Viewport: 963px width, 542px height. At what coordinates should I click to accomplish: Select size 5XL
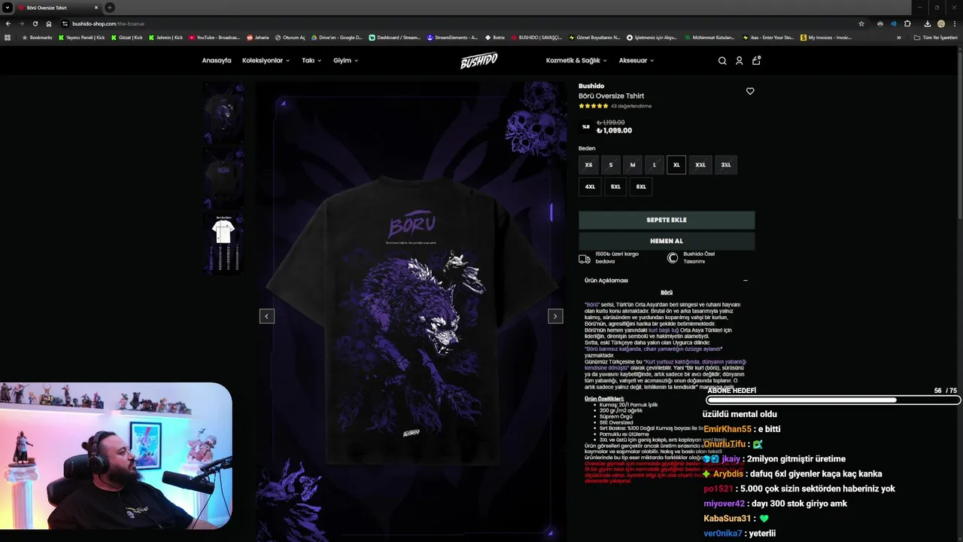pos(615,187)
